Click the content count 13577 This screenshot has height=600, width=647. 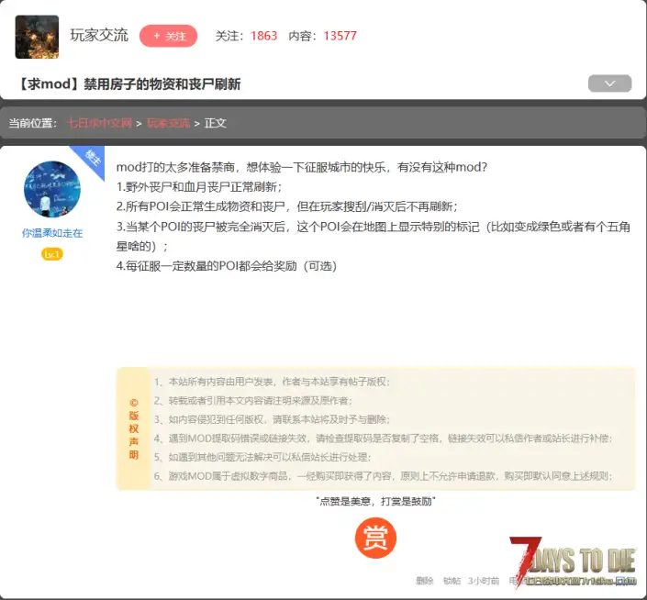coord(340,36)
